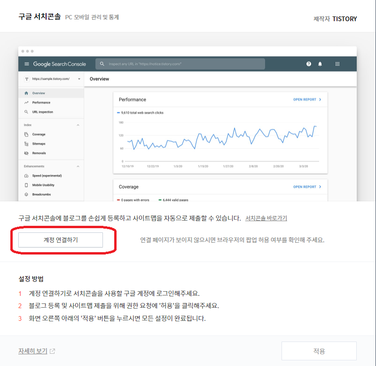This screenshot has height=366, width=376.
Task: Select Performance in the sidebar
Action: point(51,103)
